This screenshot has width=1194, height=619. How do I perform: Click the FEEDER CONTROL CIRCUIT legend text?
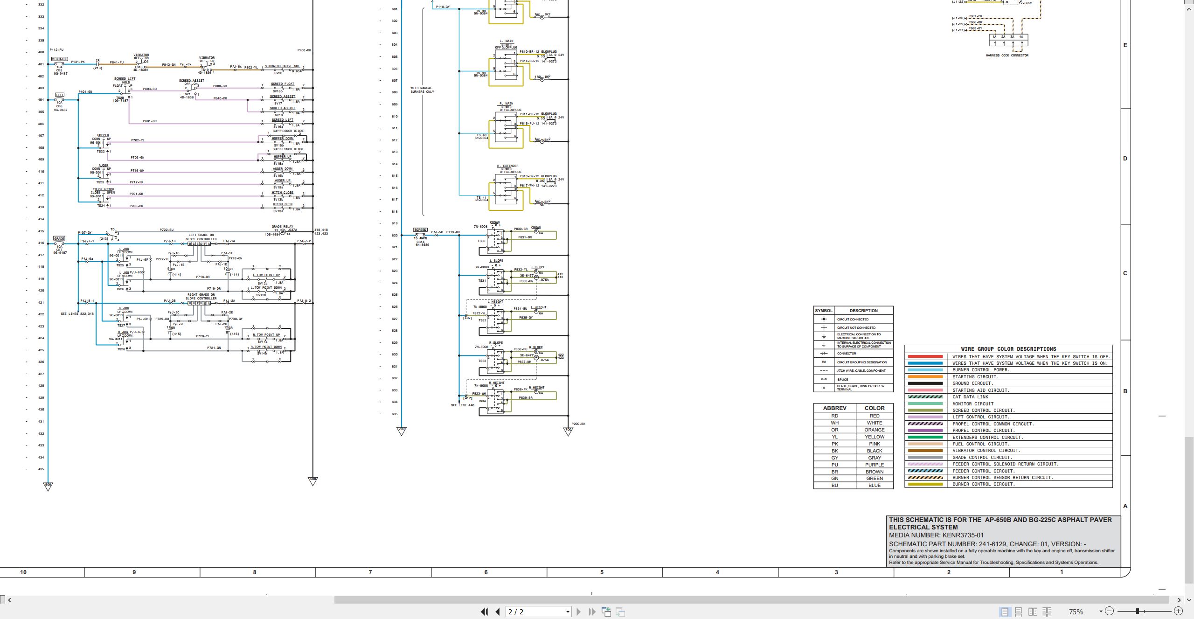984,471
